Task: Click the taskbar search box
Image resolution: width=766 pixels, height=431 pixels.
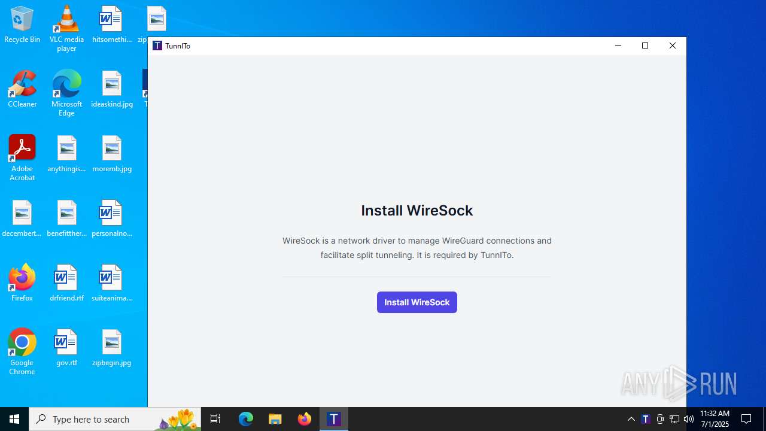Action: pyautogui.click(x=116, y=419)
